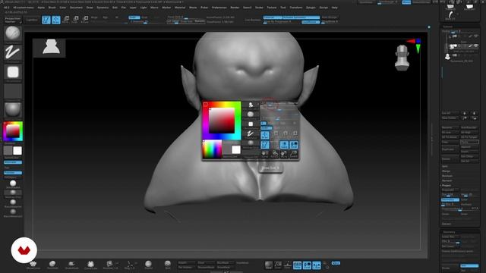Open the current brush thumbnail
The height and width of the screenshot is (273, 486).
coord(13,33)
